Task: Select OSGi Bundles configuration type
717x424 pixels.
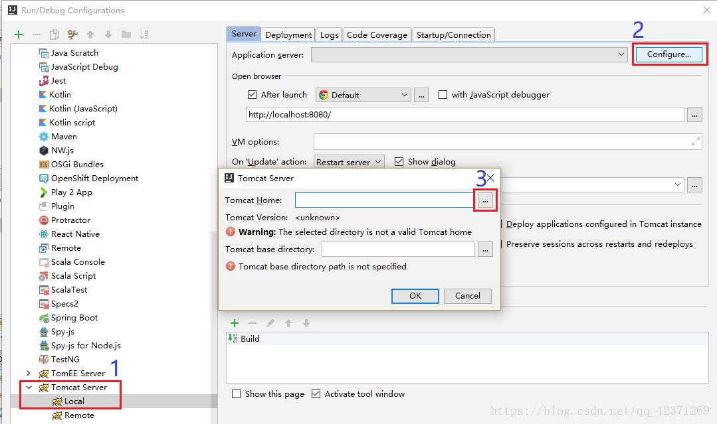Action: point(71,165)
